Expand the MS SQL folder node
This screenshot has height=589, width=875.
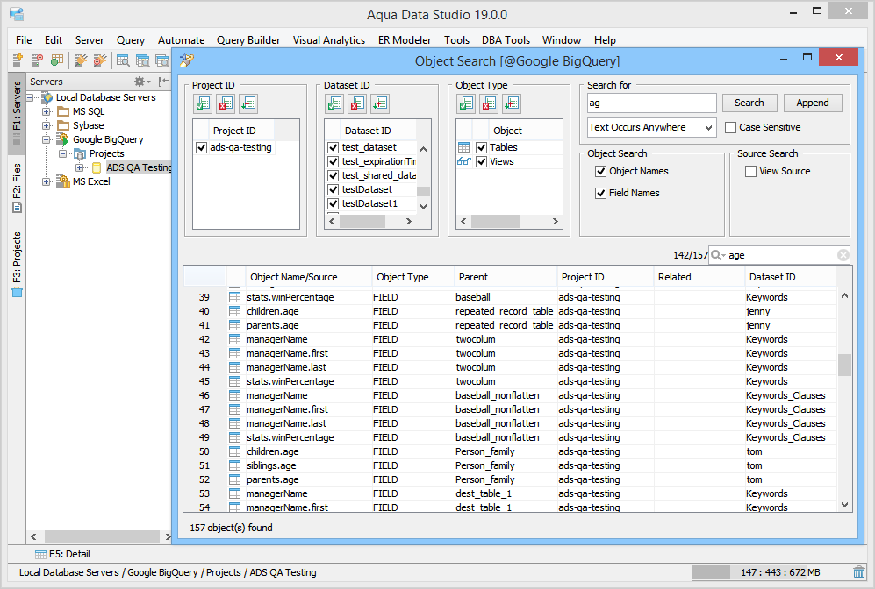click(47, 111)
